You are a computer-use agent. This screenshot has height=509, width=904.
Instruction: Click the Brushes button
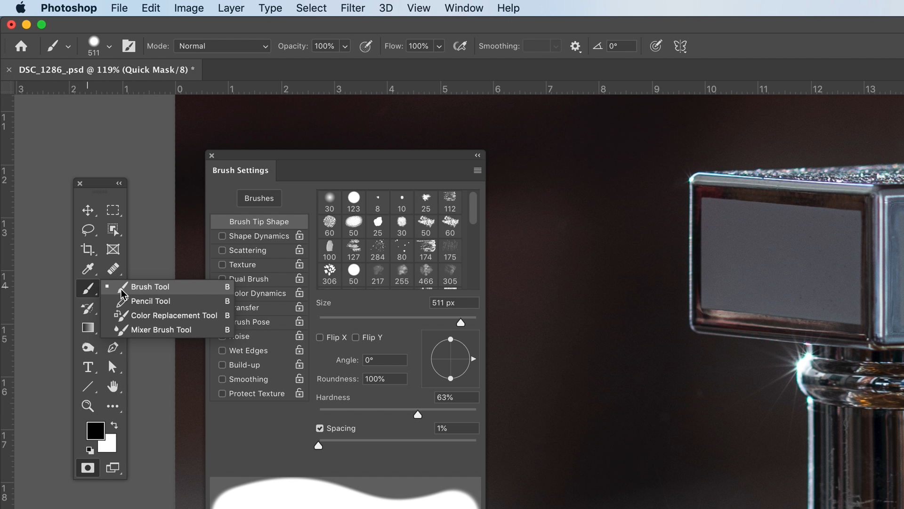259,198
